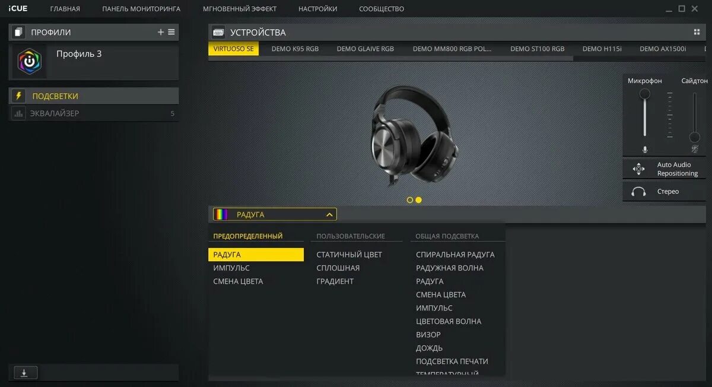Open Панель мониторинга menu

pyautogui.click(x=141, y=9)
